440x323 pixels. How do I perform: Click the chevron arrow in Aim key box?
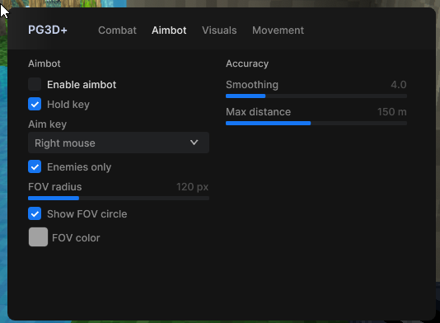(194, 143)
